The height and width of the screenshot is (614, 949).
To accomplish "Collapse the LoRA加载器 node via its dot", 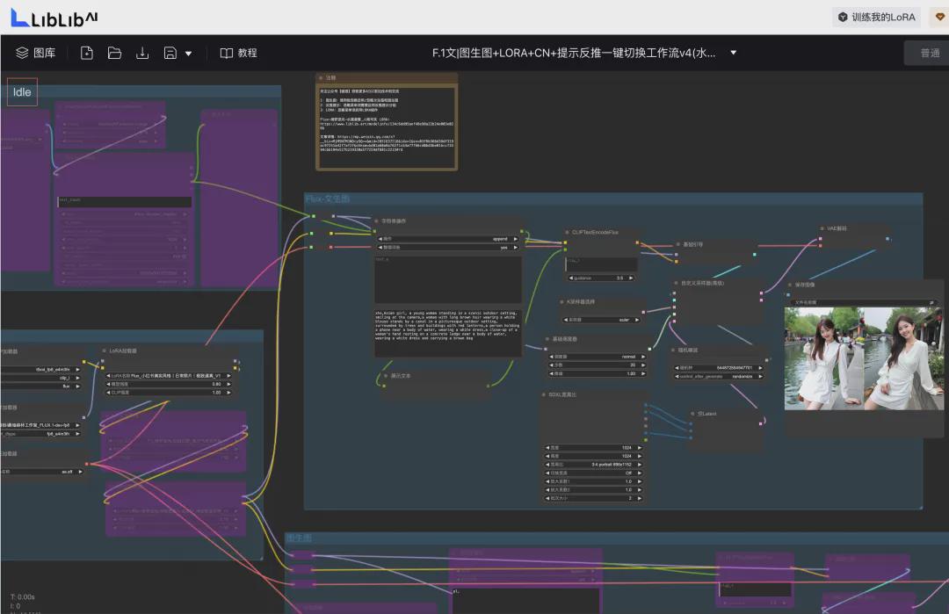I will 105,350.
